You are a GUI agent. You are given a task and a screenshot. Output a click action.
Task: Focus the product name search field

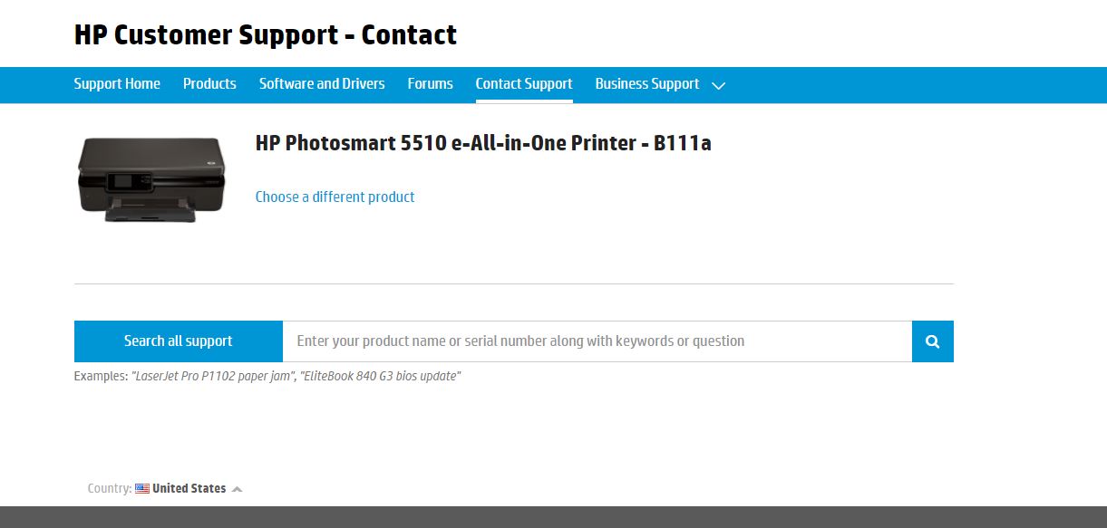(597, 341)
